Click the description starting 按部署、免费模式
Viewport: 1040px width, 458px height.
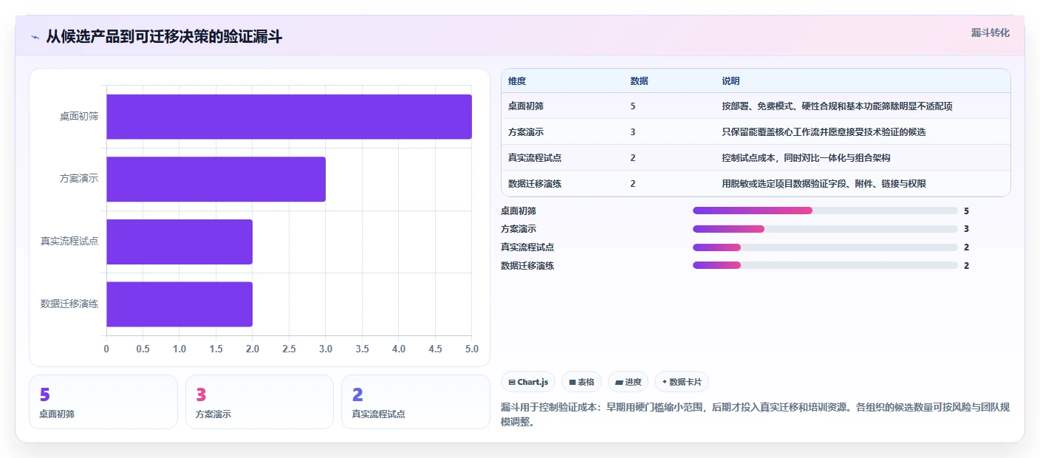[x=837, y=106]
